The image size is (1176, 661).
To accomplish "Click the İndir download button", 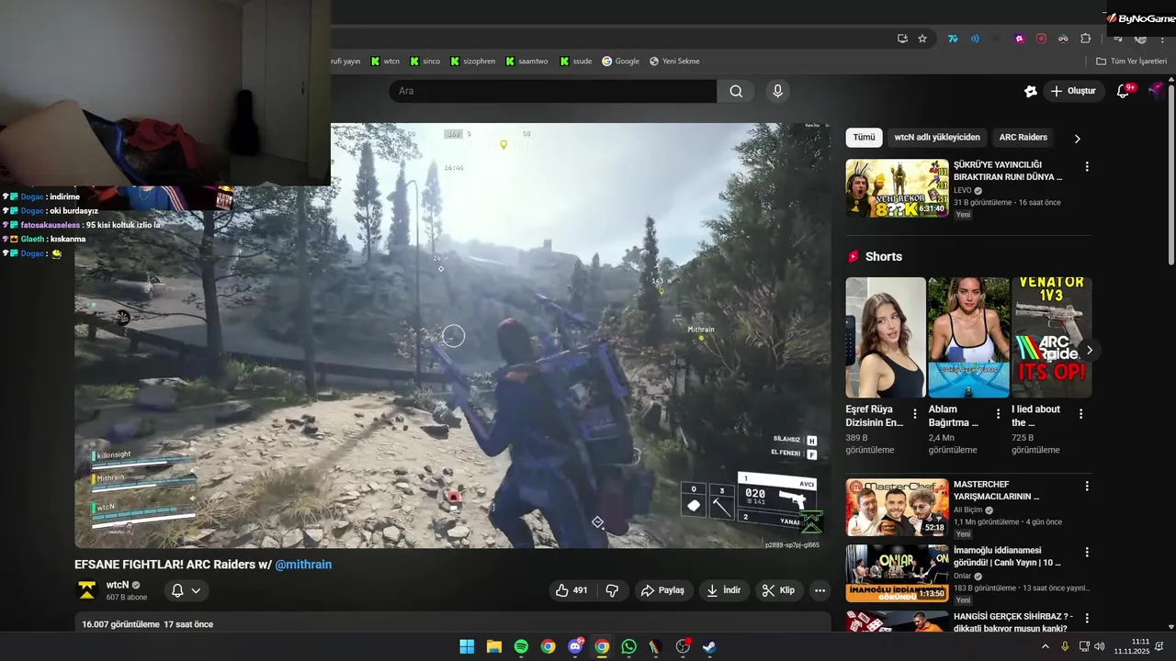I will [723, 590].
